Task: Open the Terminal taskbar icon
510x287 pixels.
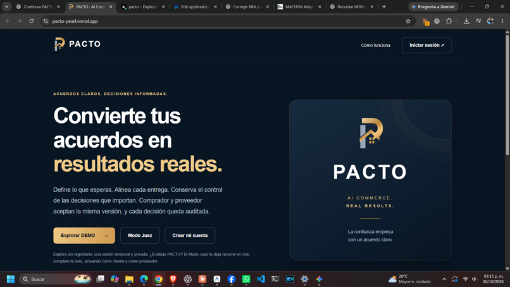Action: click(275, 279)
